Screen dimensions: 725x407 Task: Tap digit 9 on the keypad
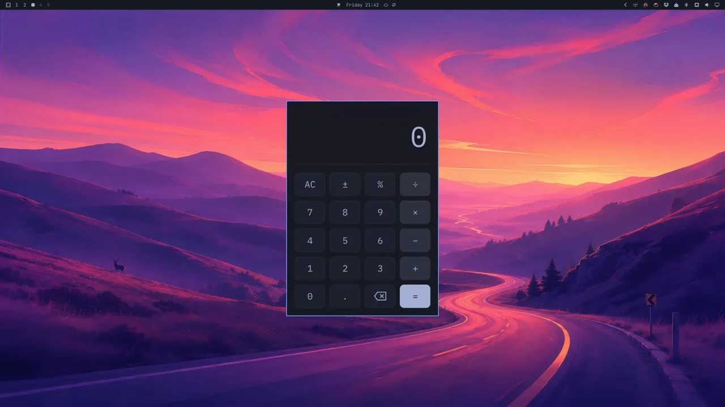(380, 213)
